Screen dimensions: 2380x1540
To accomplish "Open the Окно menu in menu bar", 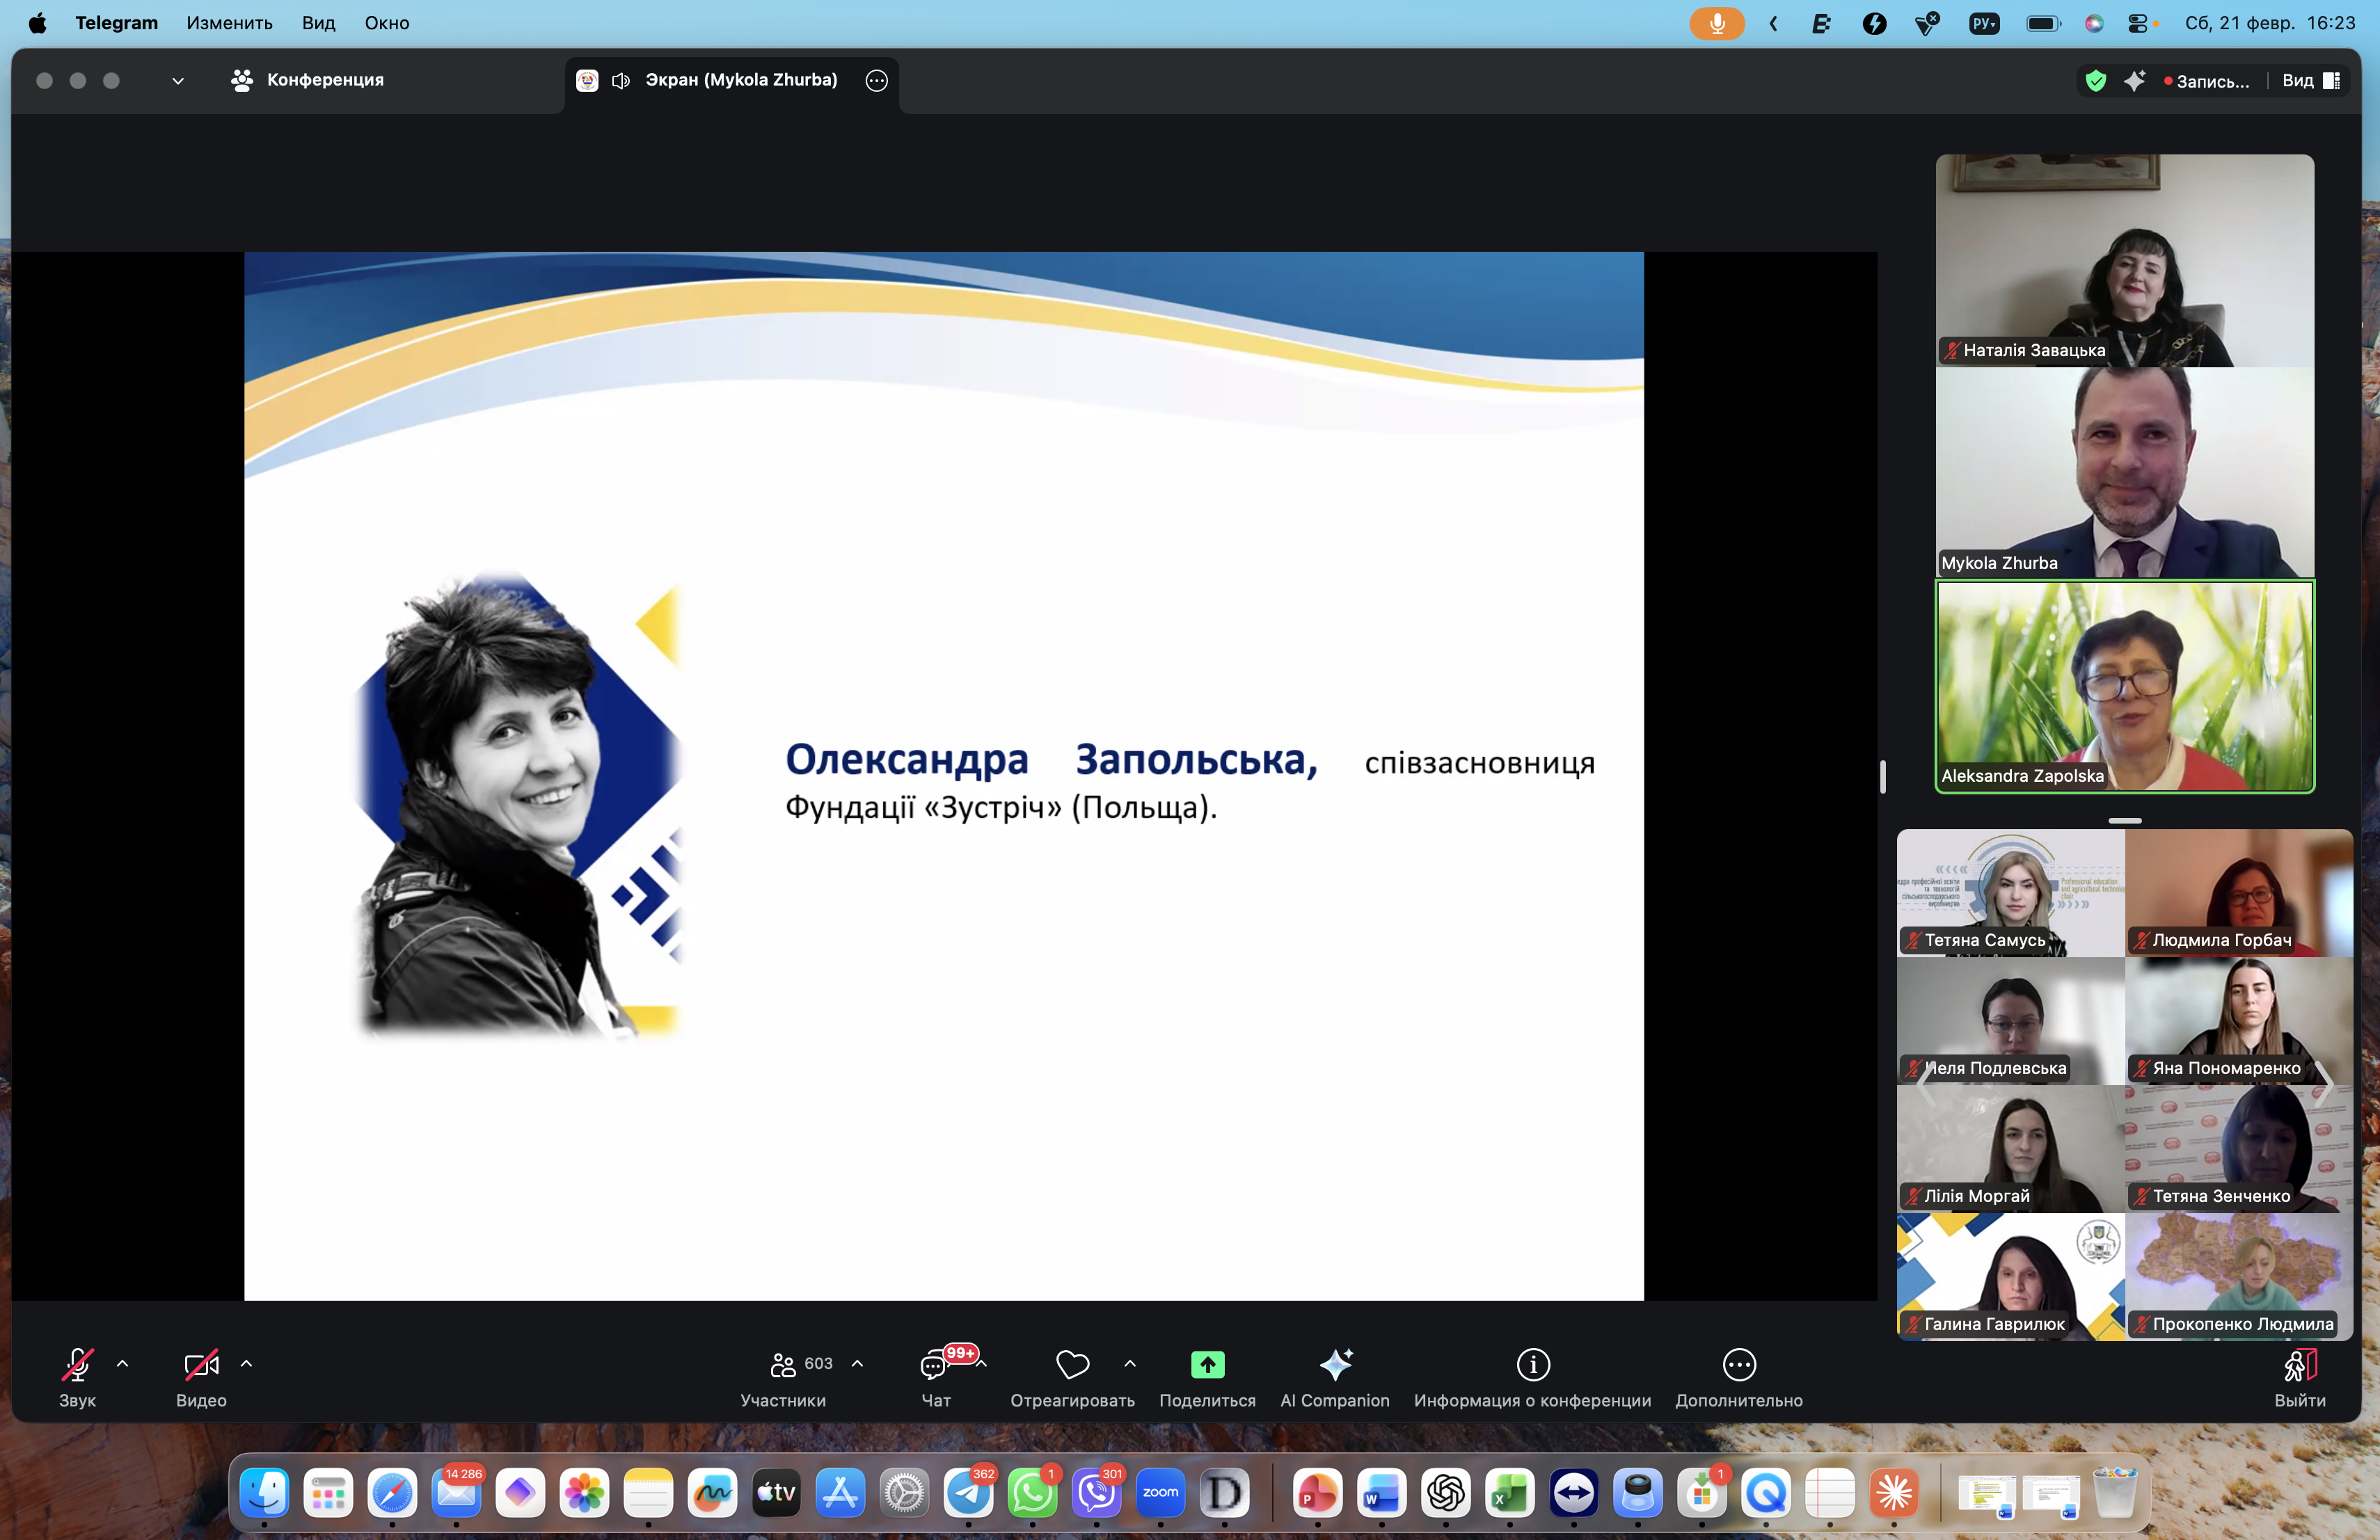I will (x=386, y=23).
